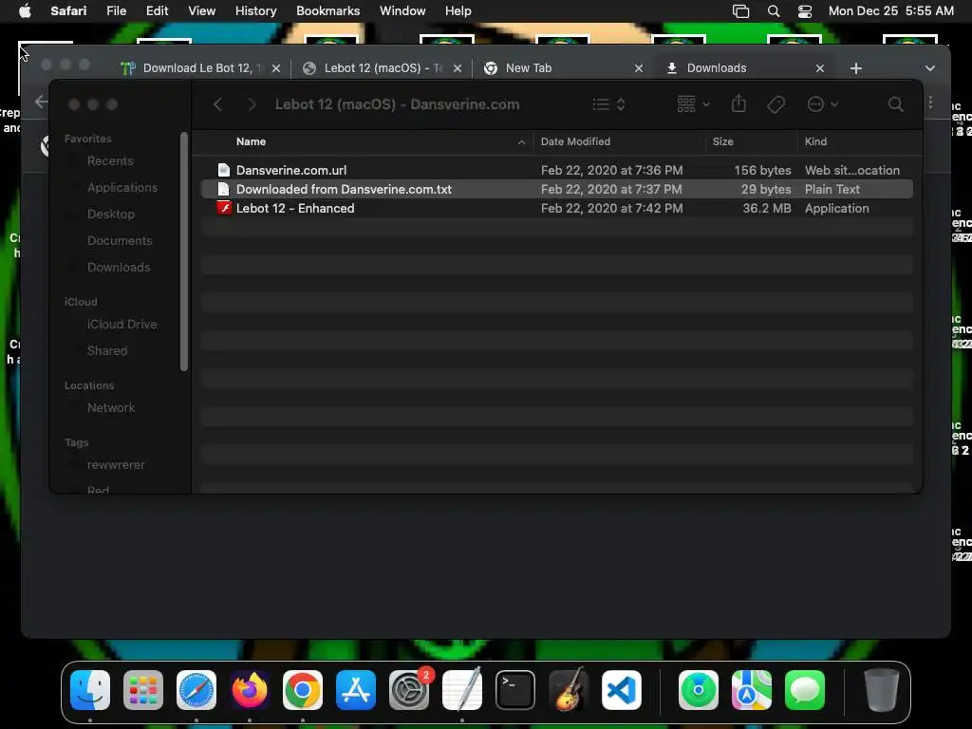Launch Safari from the Dock
Screen dimensions: 972x729
[x=196, y=690]
